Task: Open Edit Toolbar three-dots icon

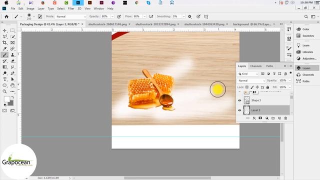Action: click(x=12, y=91)
